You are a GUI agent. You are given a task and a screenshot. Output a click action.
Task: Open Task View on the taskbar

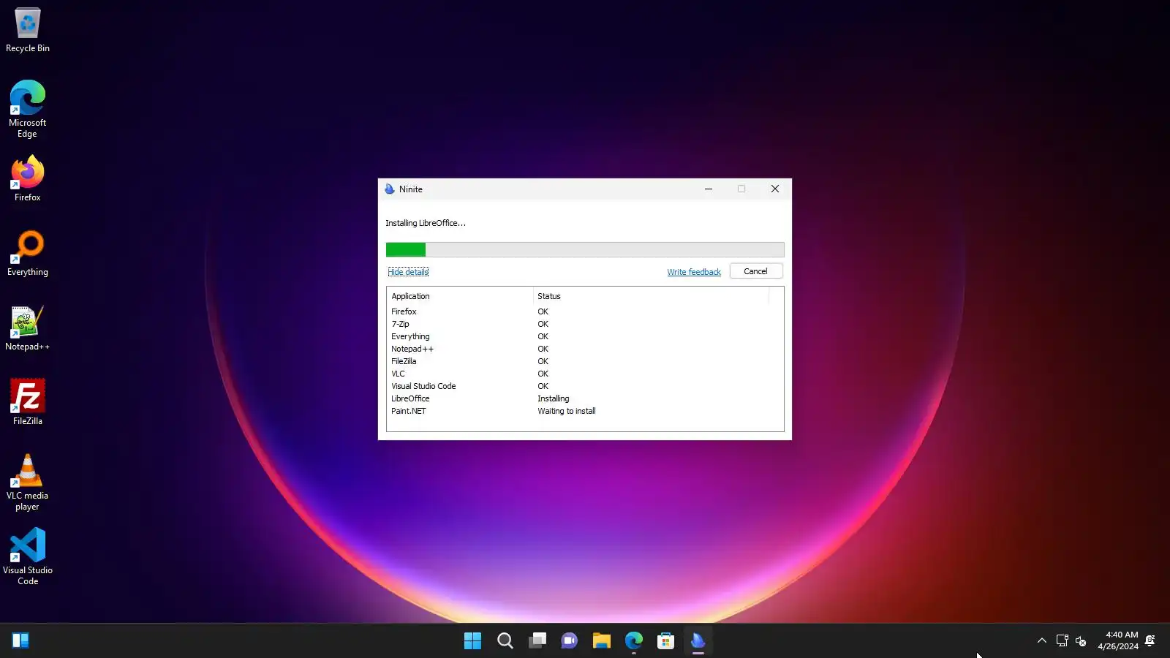click(x=537, y=641)
